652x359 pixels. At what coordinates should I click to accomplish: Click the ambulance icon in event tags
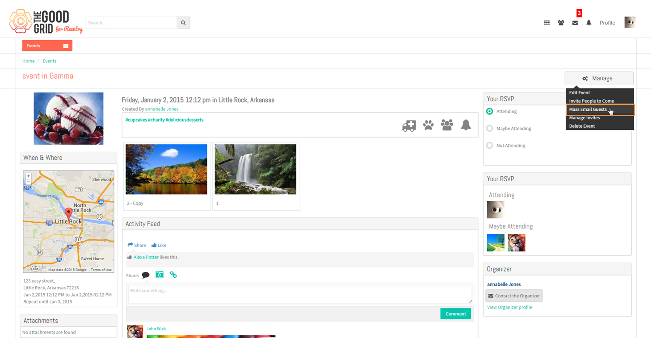pos(409,125)
